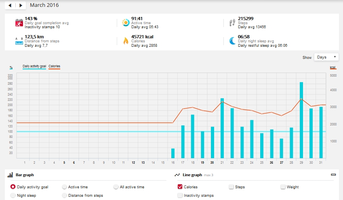Screen dimensions: 343x200
Task: Click the footprints steps icon
Action: pyautogui.click(x=232, y=23)
